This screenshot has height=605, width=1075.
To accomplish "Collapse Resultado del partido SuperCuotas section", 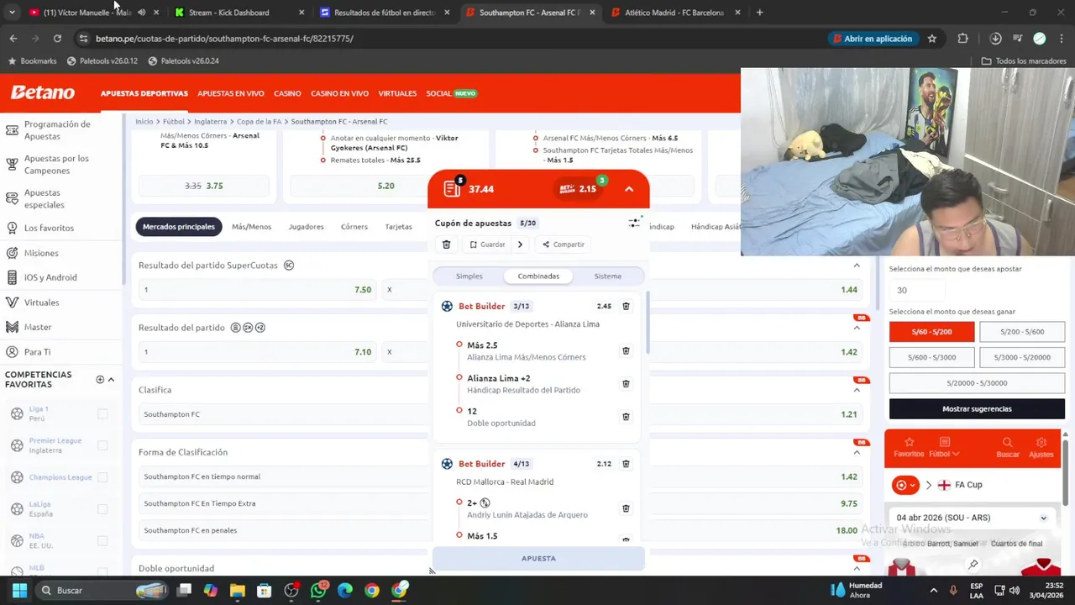I will (857, 266).
